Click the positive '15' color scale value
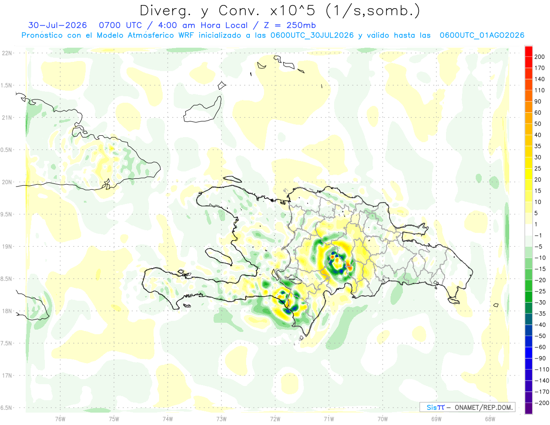 click(x=538, y=191)
